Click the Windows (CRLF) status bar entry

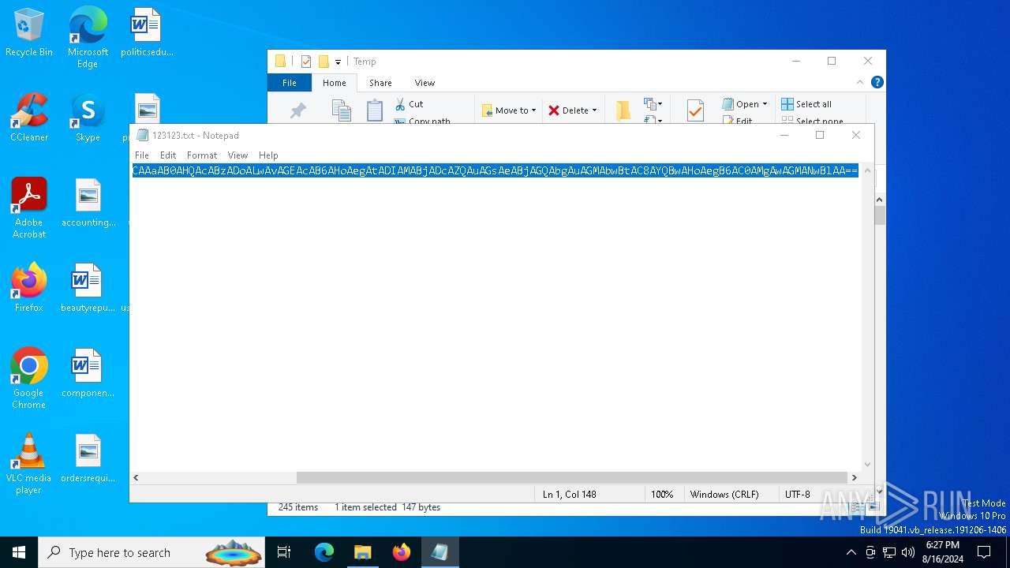tap(724, 495)
